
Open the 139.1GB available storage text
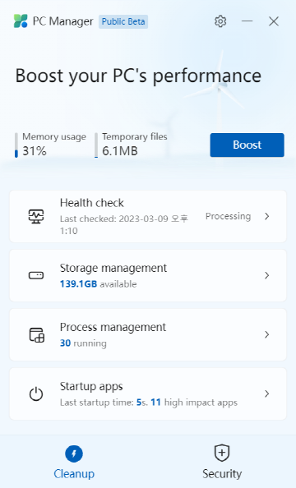(98, 283)
